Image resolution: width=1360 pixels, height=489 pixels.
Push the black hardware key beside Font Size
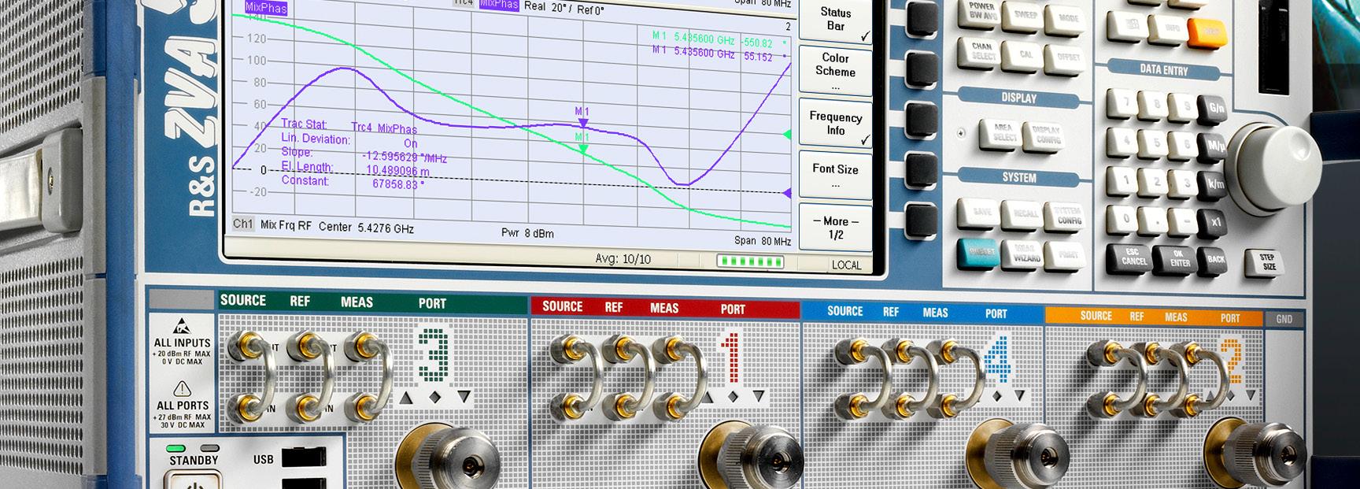(x=922, y=170)
